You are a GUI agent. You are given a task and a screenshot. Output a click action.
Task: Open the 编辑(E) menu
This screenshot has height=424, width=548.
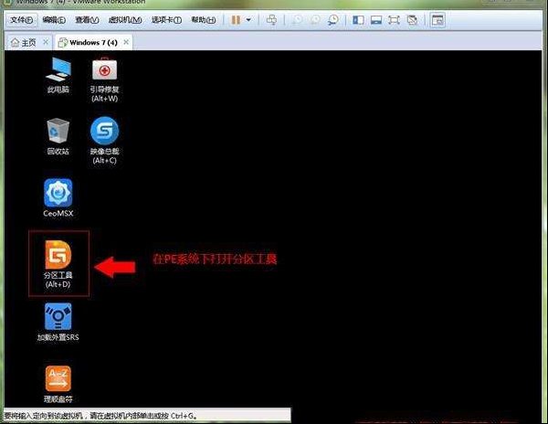[x=54, y=20]
